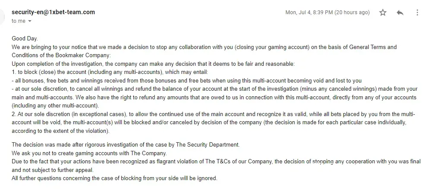Star this email from 1xbet-team
423x190 pixels.
383,13
